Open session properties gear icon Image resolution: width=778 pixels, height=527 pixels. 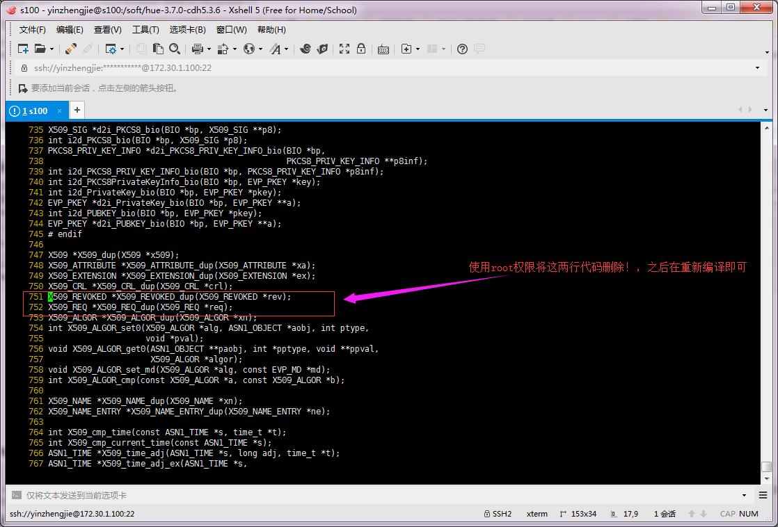click(x=110, y=49)
